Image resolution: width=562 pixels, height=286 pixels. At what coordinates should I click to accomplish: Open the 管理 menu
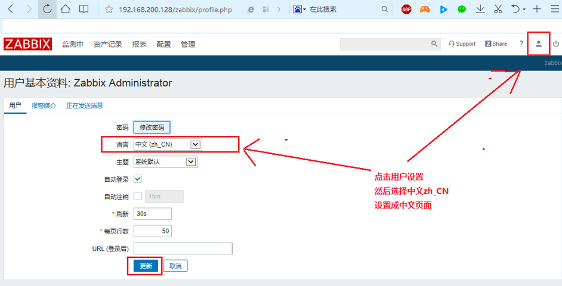(188, 44)
